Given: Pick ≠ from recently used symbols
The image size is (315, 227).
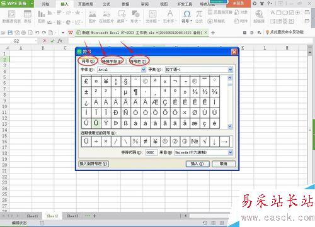Looking at the screenshot, I should tap(146, 141).
